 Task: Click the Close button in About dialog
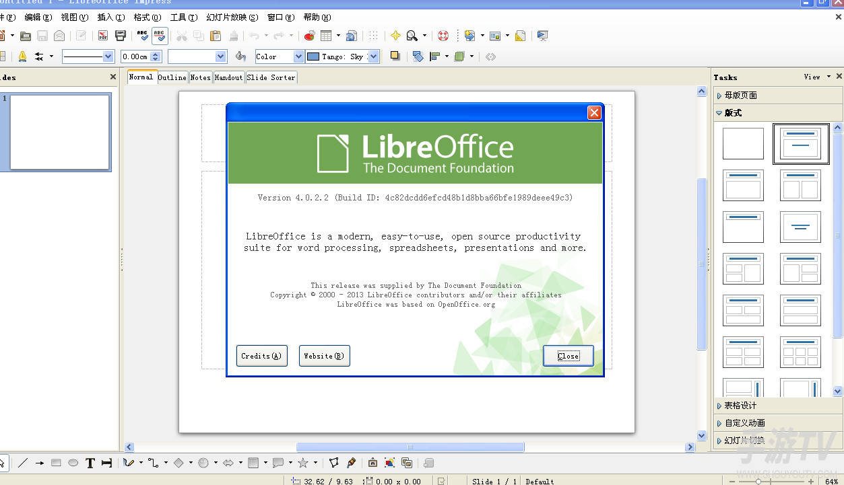pos(569,356)
